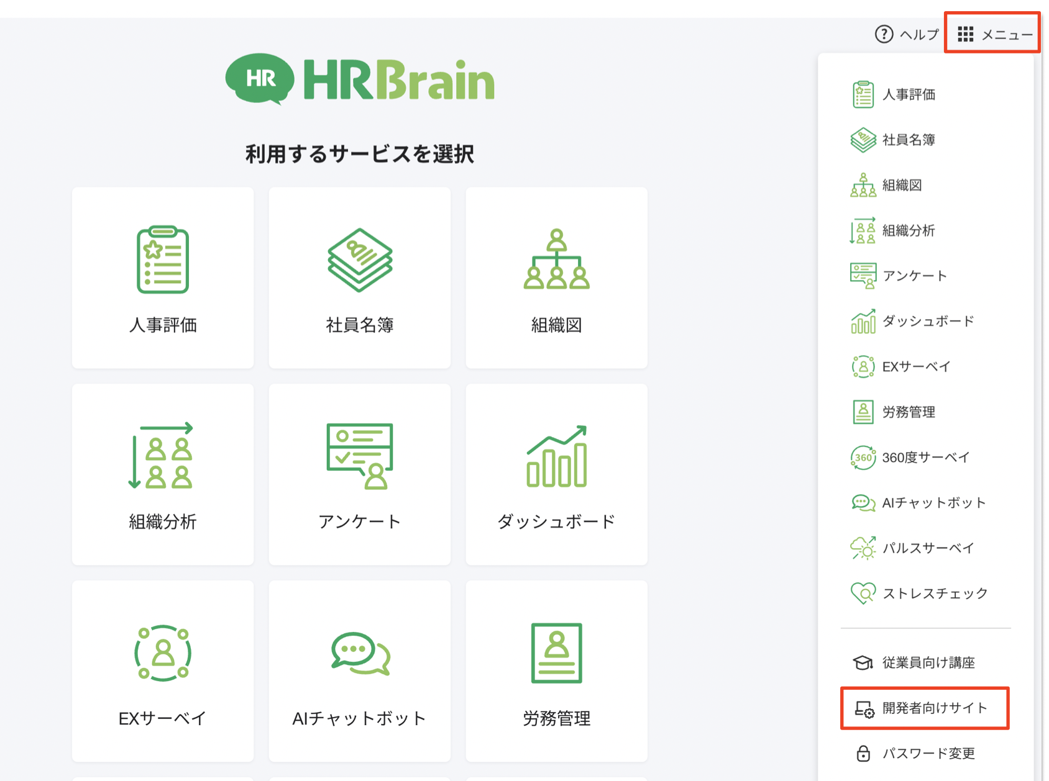
Task: Click the HRBrain logo
Action: [360, 79]
